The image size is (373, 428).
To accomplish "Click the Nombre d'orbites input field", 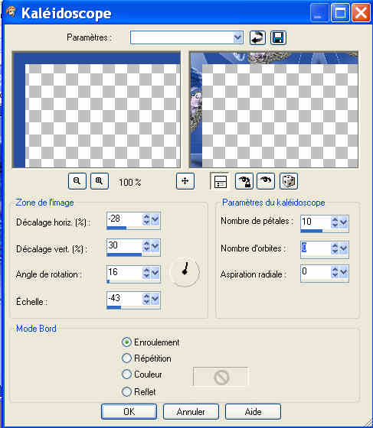I will tap(316, 248).
